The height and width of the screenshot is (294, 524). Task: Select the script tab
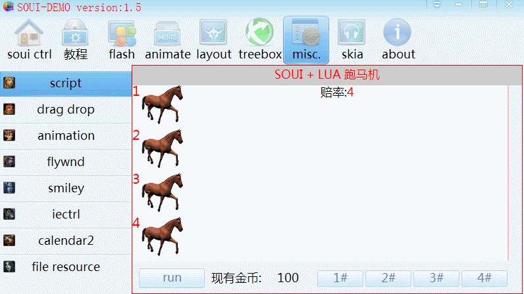click(66, 83)
